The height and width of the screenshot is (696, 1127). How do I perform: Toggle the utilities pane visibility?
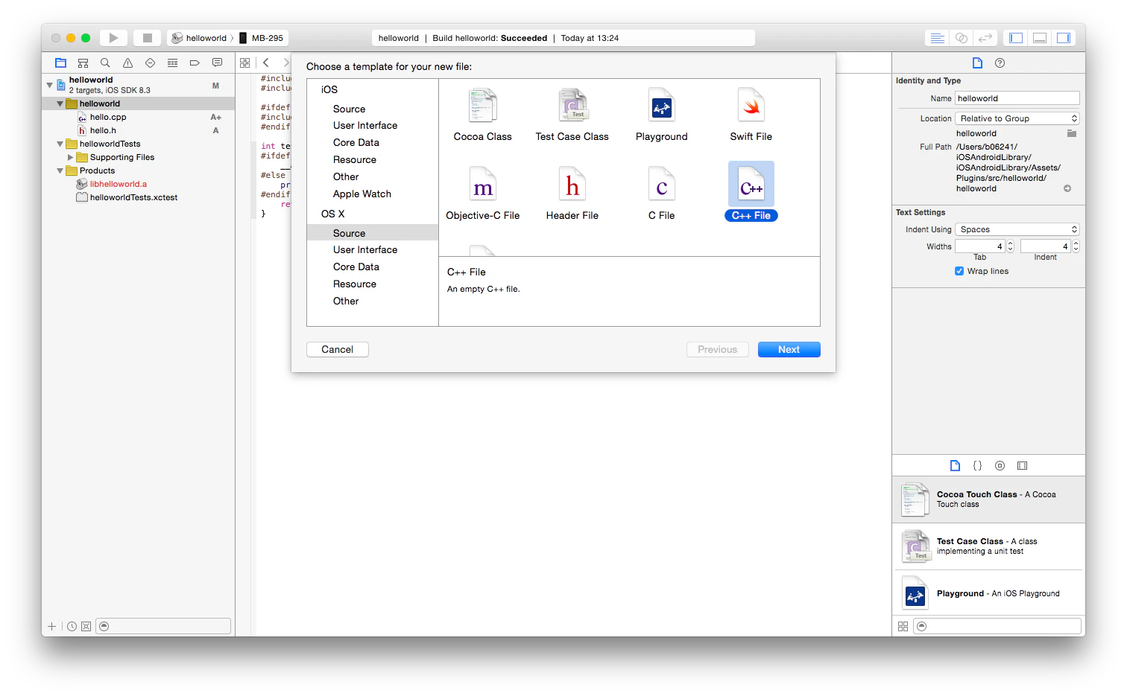pyautogui.click(x=1064, y=38)
